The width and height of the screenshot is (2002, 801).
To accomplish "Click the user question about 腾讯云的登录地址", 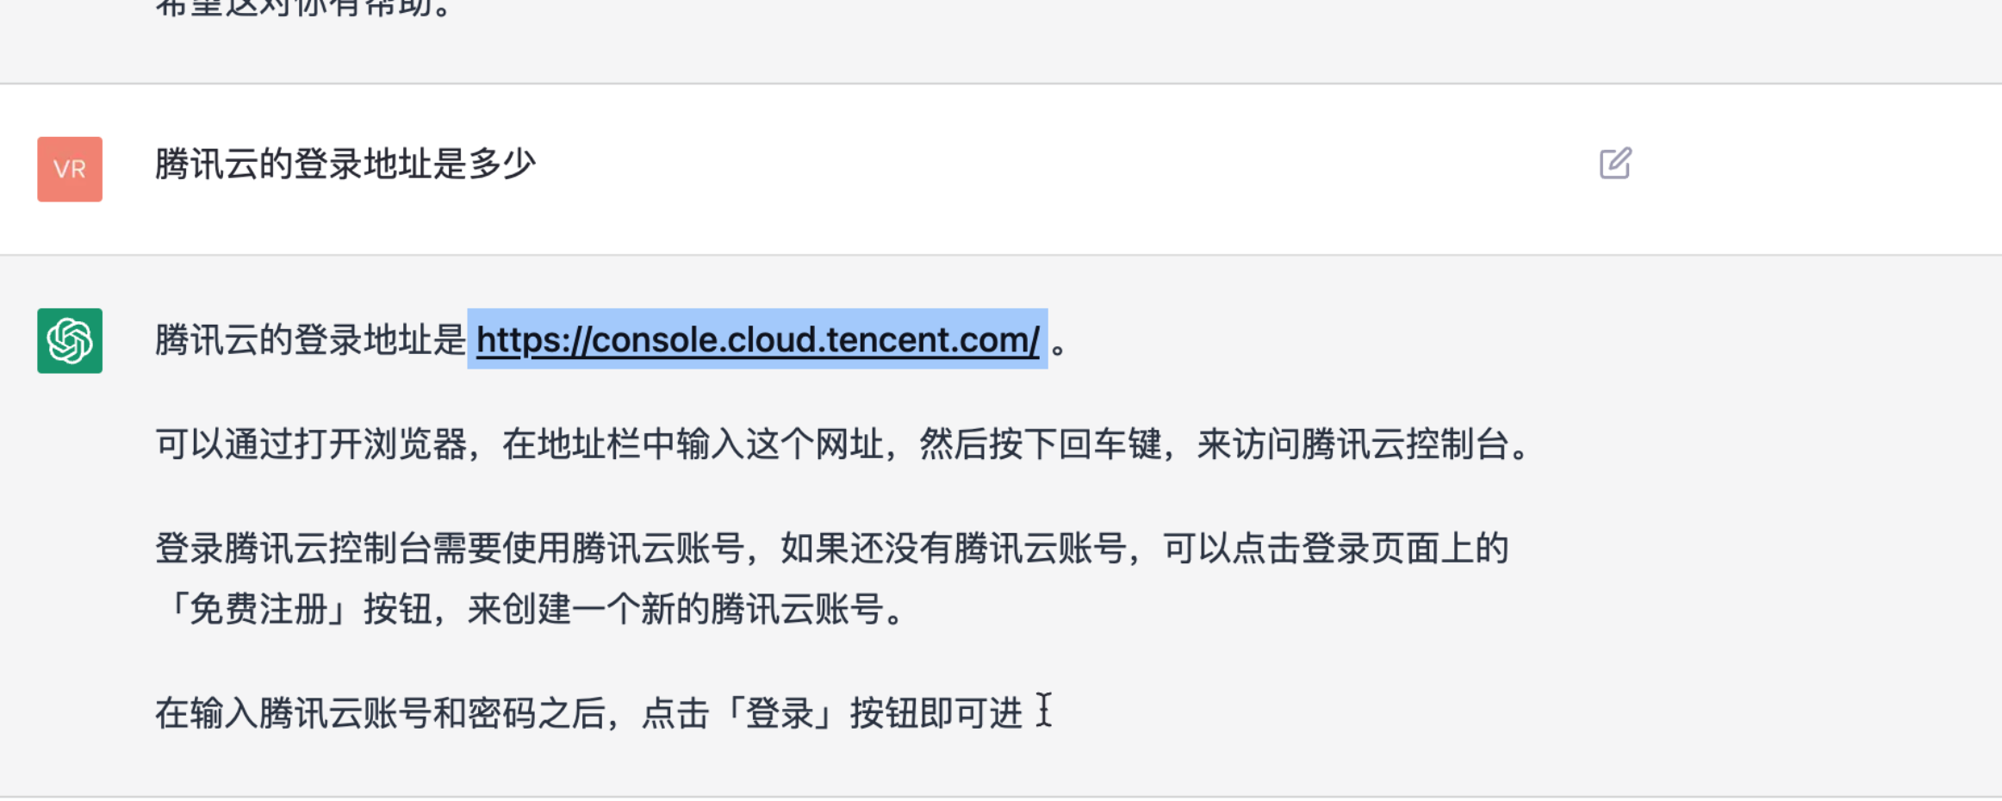I will (345, 165).
